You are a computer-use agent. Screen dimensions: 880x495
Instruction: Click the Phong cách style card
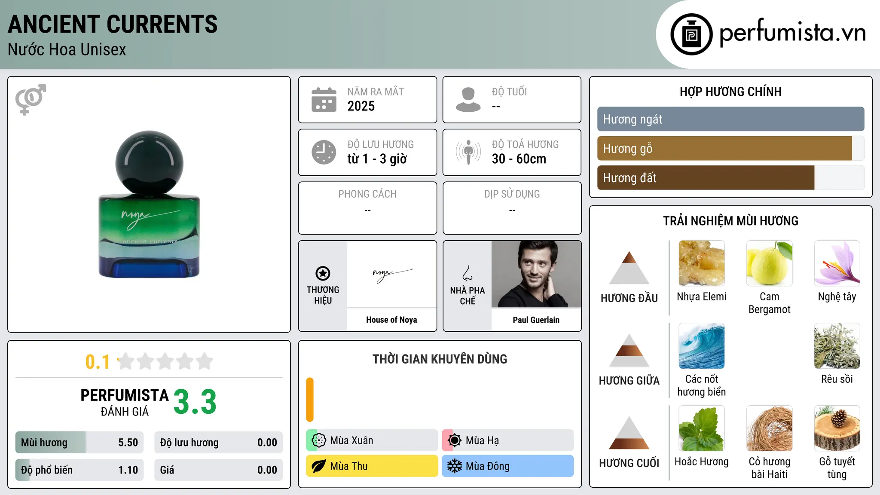click(x=368, y=208)
